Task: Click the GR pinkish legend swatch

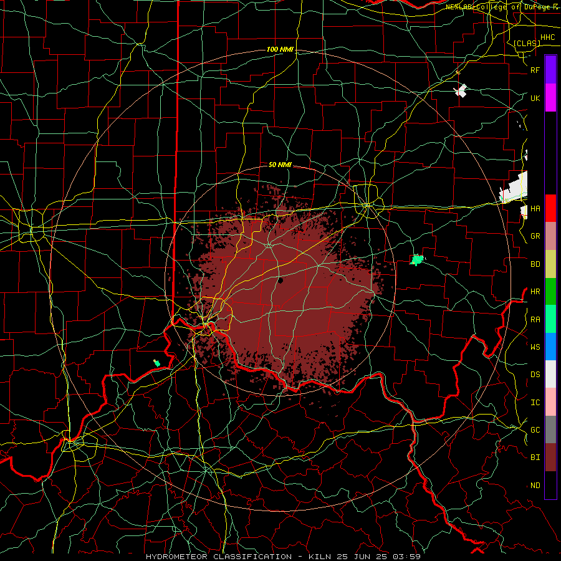Action: (550, 236)
